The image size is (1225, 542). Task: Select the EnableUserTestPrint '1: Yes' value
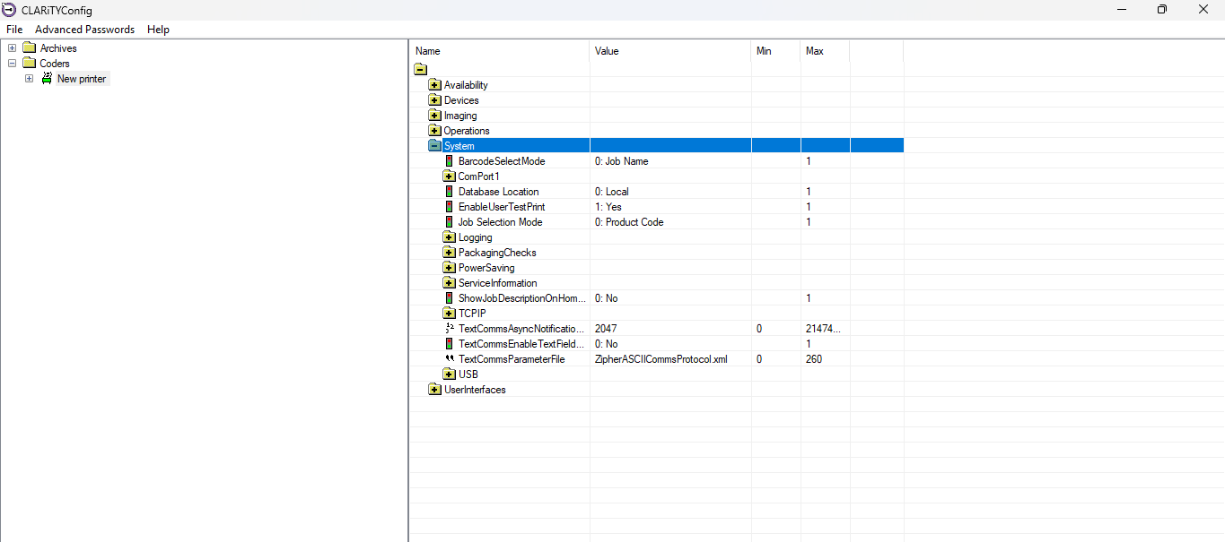tap(608, 207)
